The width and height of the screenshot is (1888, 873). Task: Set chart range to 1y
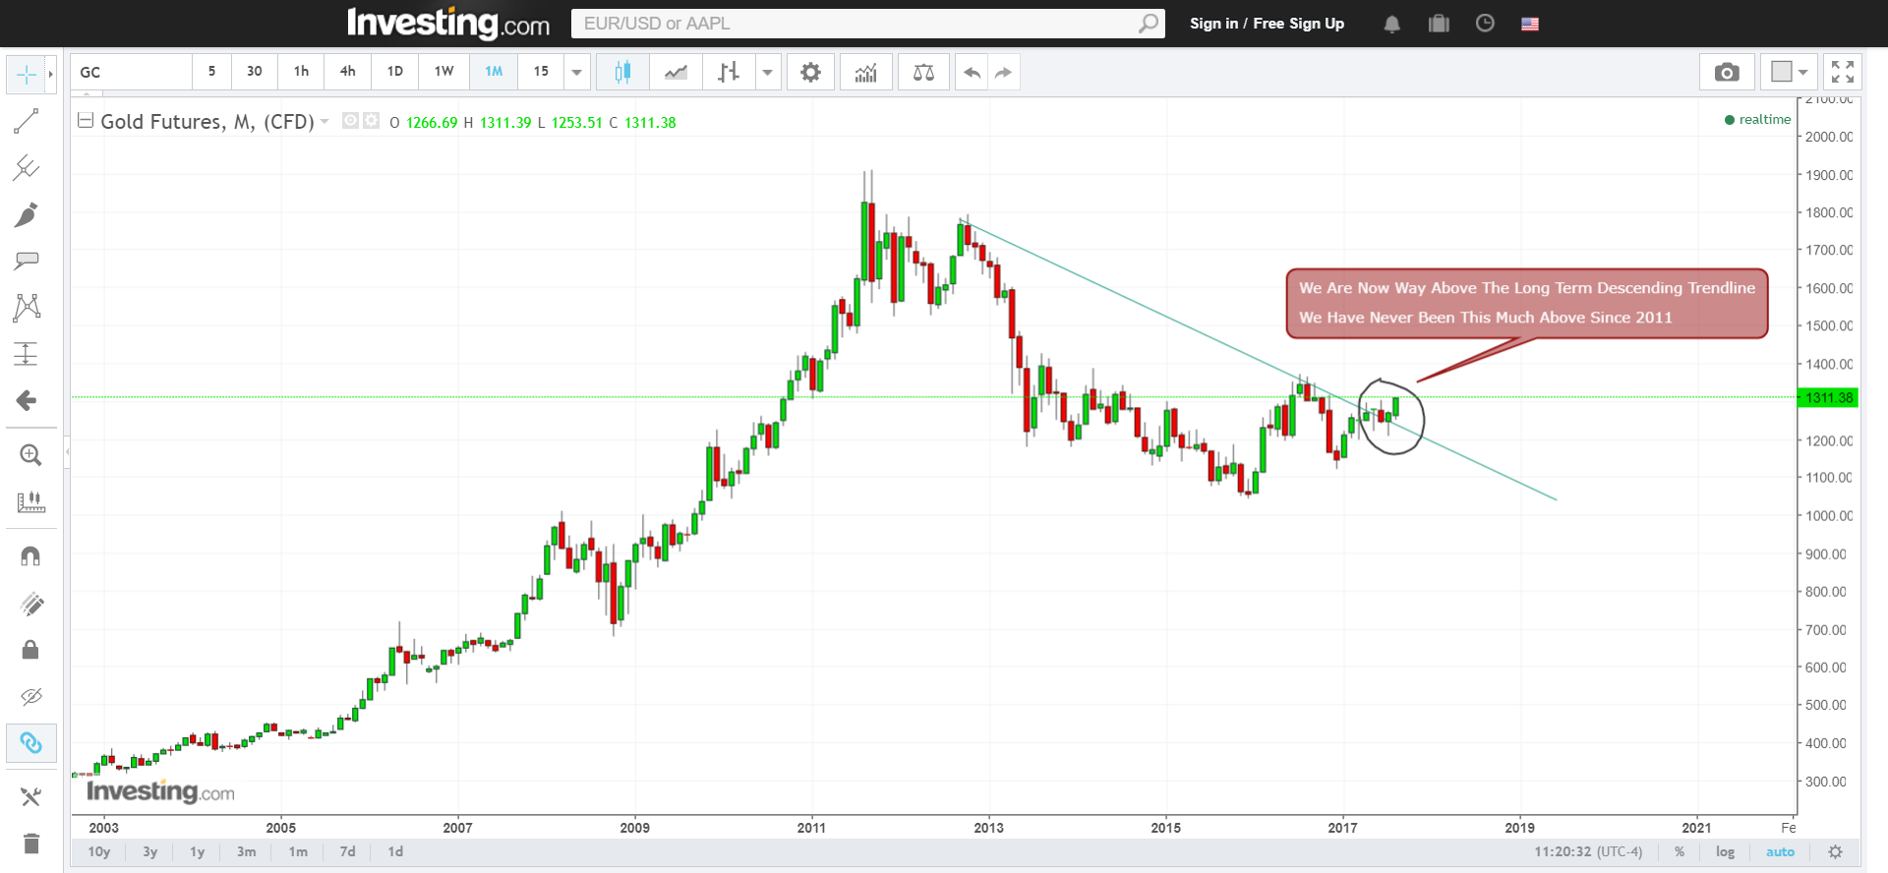pyautogui.click(x=197, y=851)
